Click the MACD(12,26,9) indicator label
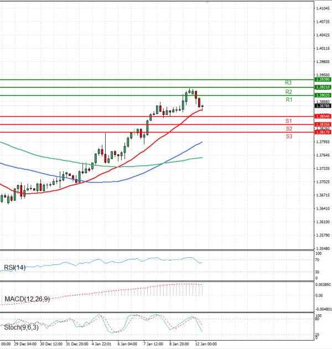The height and width of the screenshot is (349, 332). [25, 300]
